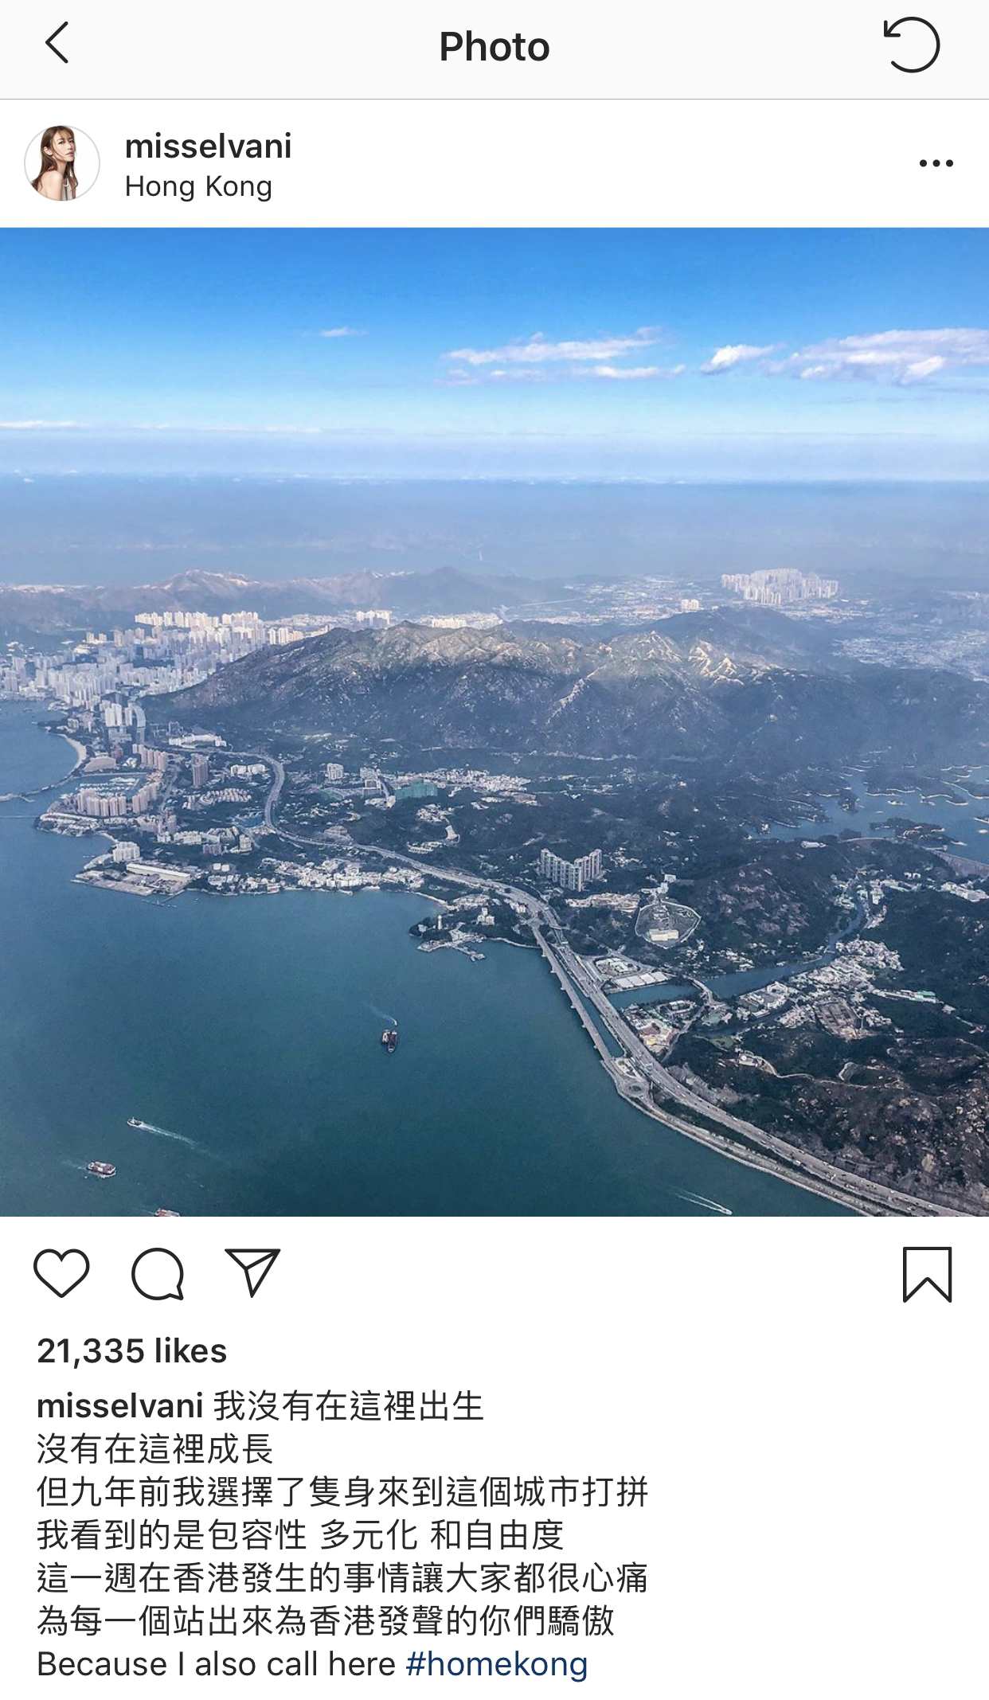
Task: Share the post with the paper plane icon
Action: pyautogui.click(x=253, y=1272)
